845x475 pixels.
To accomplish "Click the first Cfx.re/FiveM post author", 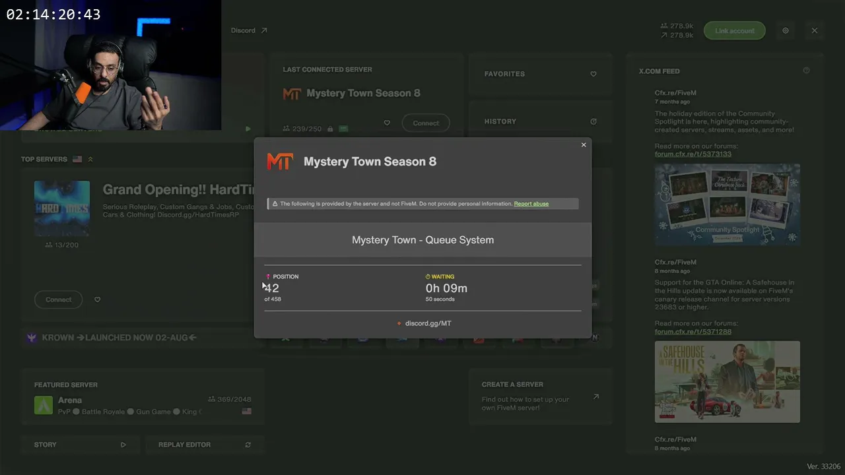I will [675, 93].
